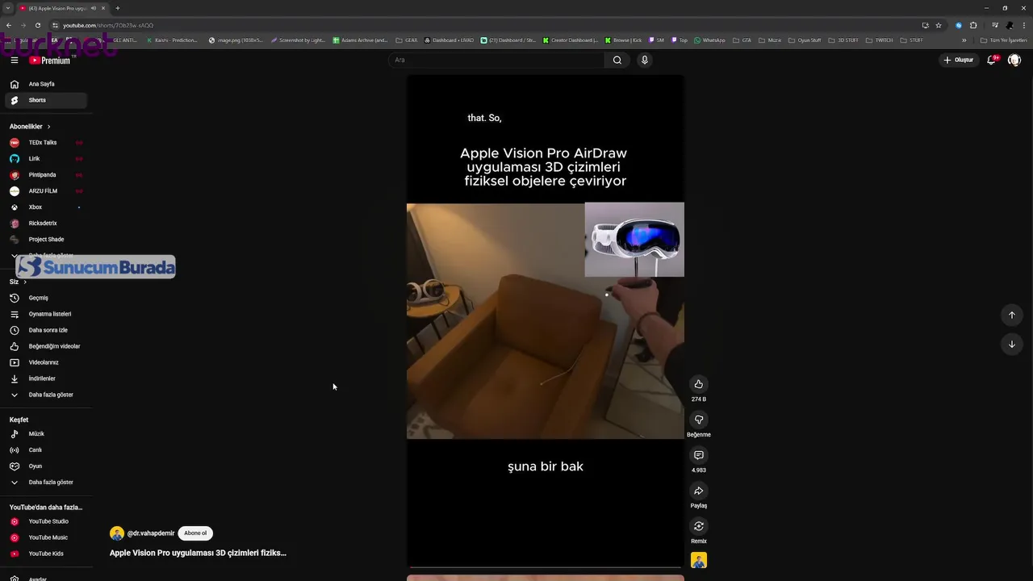Open the Extensions puzzle icon
This screenshot has height=581, width=1033.
tap(973, 25)
